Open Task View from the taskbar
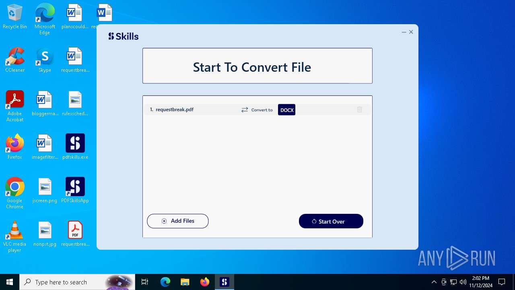 [x=145, y=282]
